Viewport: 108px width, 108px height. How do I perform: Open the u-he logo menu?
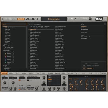coord(99,19)
